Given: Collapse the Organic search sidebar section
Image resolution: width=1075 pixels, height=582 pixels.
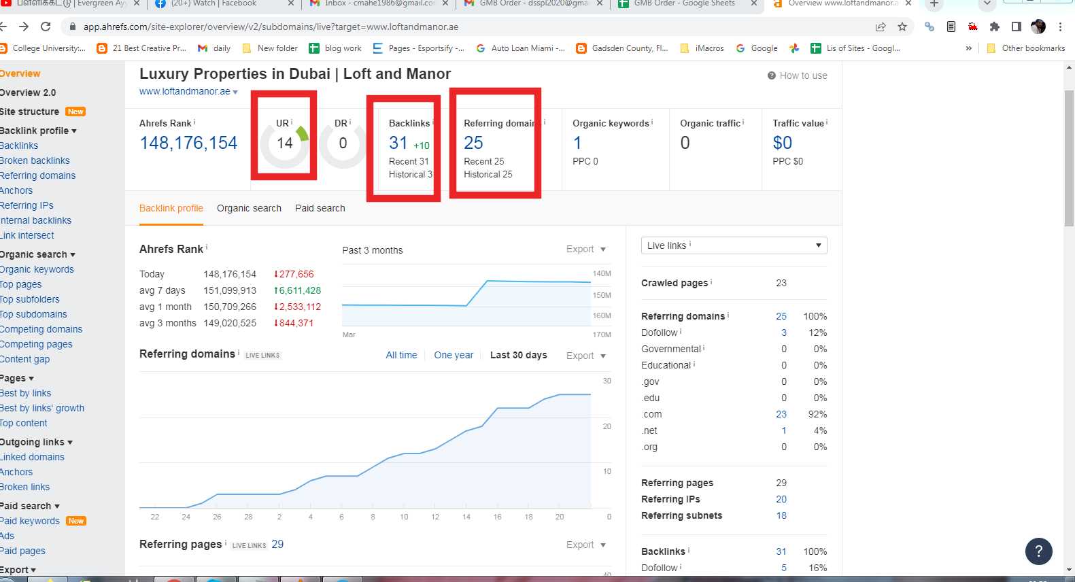Looking at the screenshot, I should [x=37, y=254].
